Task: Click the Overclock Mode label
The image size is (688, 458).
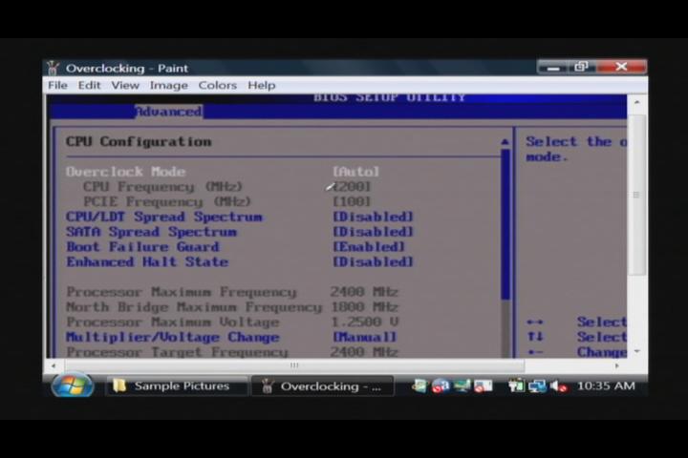Action: (x=125, y=172)
